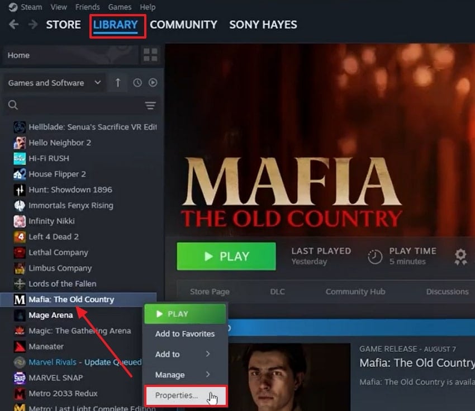The width and height of the screenshot is (475, 411).
Task: Select Mage Arena game icon
Action: tap(20, 315)
